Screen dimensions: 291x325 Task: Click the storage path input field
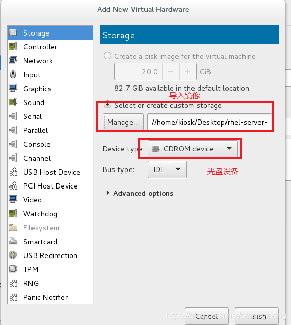click(209, 122)
